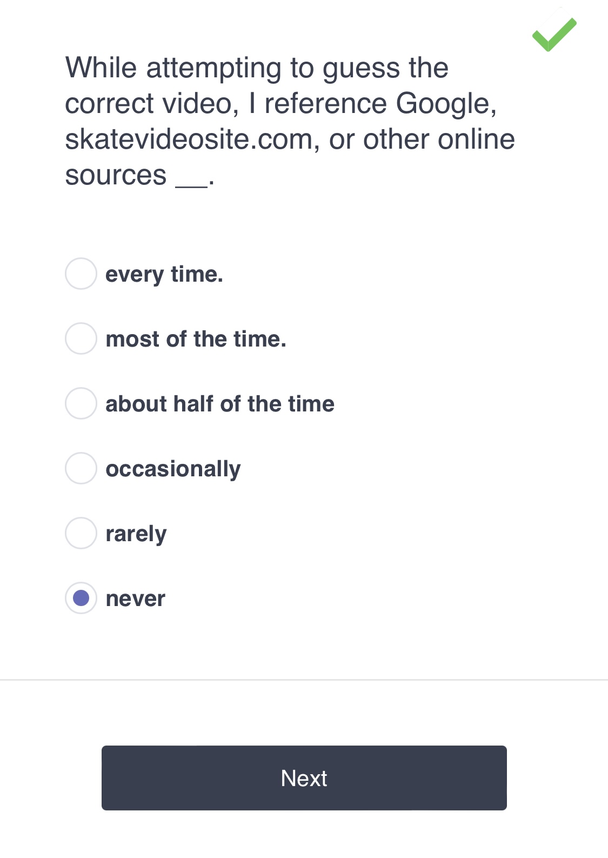Click the 'never' answer label text
608x858 pixels.
[x=136, y=599]
